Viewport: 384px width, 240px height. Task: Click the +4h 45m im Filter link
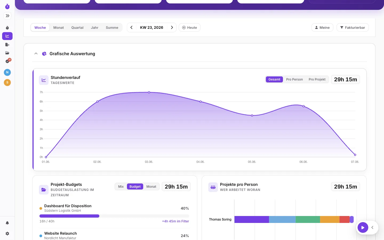tap(175, 221)
